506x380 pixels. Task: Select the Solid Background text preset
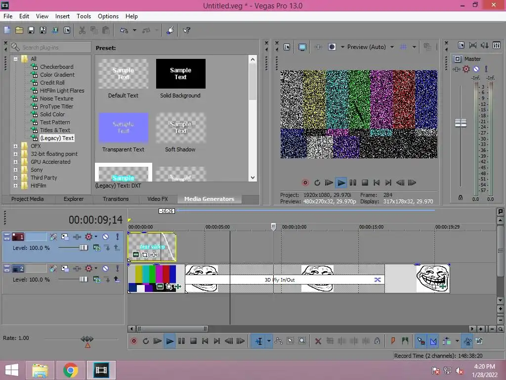180,79
